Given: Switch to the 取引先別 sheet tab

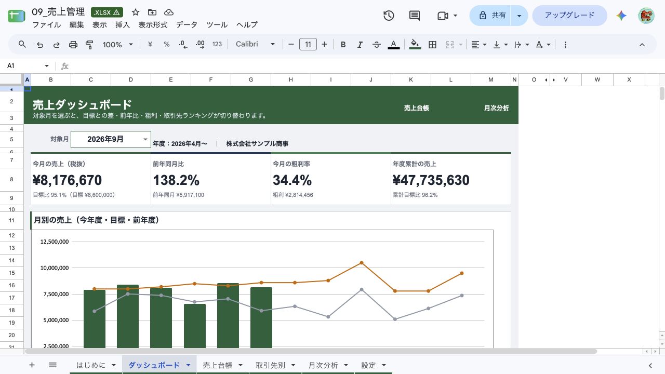Looking at the screenshot, I should [275, 365].
